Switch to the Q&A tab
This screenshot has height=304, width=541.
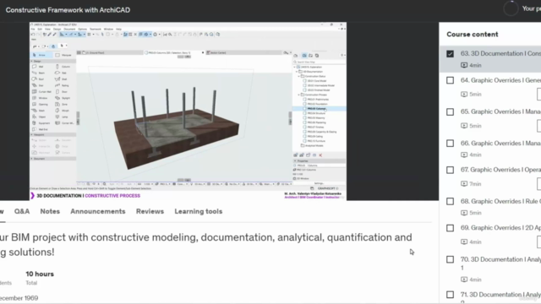click(22, 211)
